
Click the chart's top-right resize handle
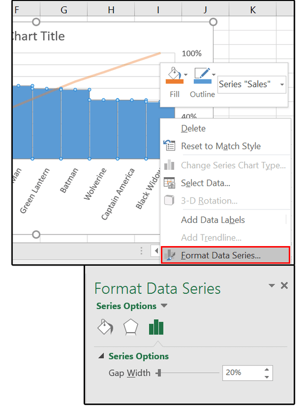pyautogui.click(x=213, y=22)
